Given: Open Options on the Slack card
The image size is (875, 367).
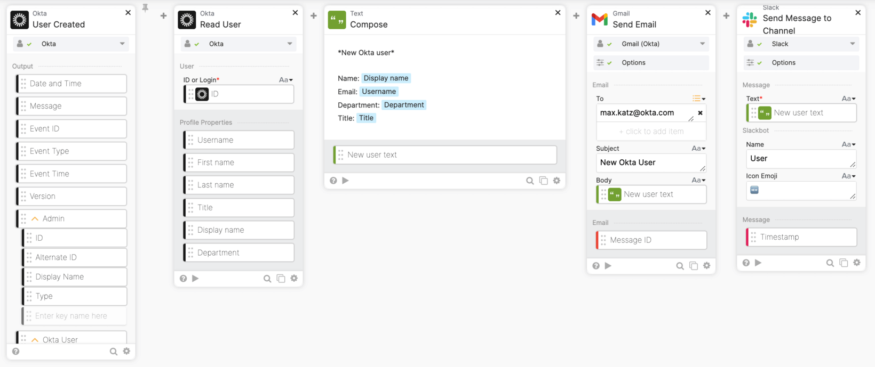Looking at the screenshot, I should 801,63.
